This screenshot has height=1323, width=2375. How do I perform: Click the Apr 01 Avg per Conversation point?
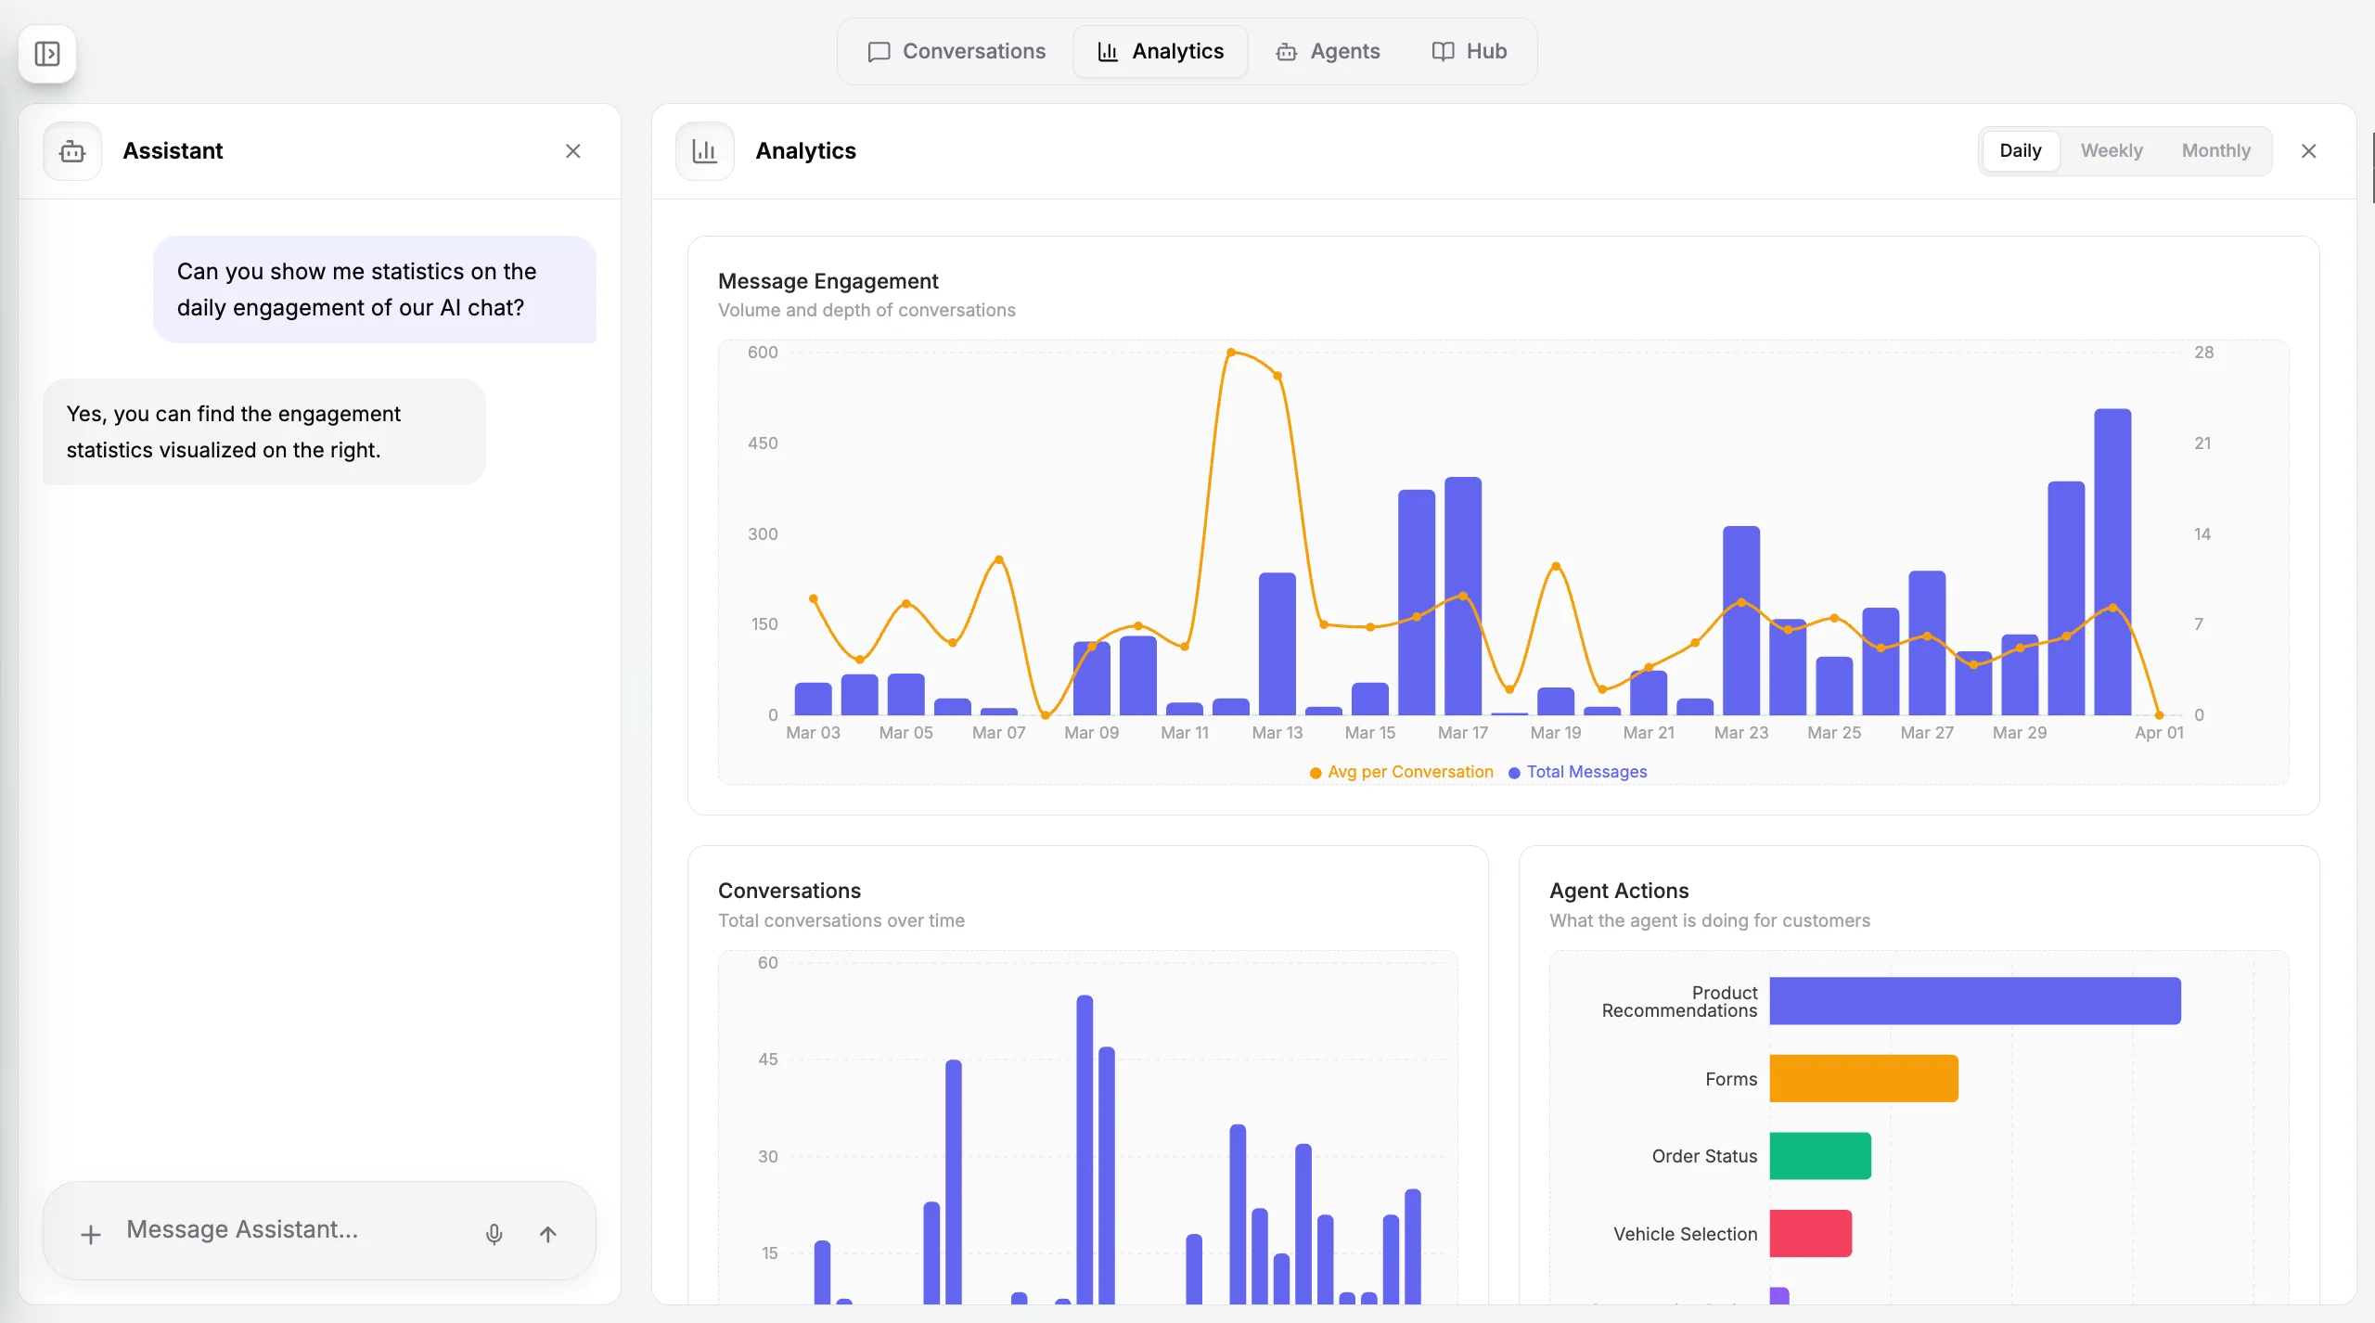(2159, 715)
